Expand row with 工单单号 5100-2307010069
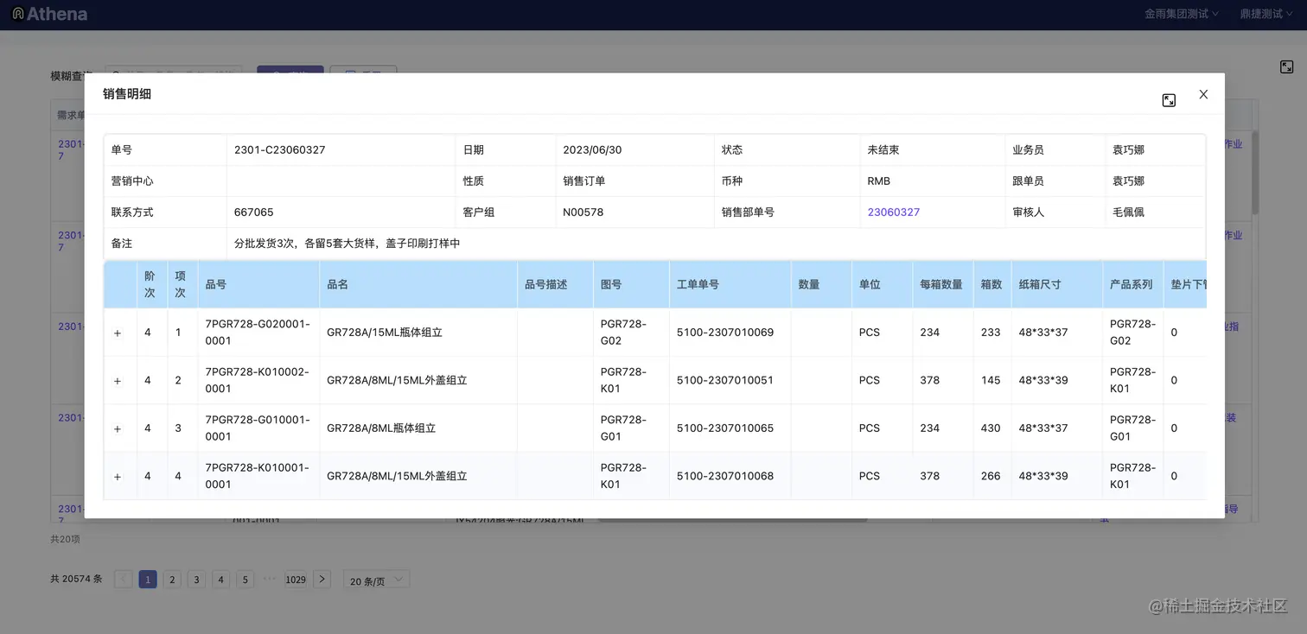Image resolution: width=1307 pixels, height=634 pixels. (118, 333)
